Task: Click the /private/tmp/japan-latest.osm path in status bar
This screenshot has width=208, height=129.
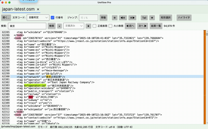Action: (18, 127)
